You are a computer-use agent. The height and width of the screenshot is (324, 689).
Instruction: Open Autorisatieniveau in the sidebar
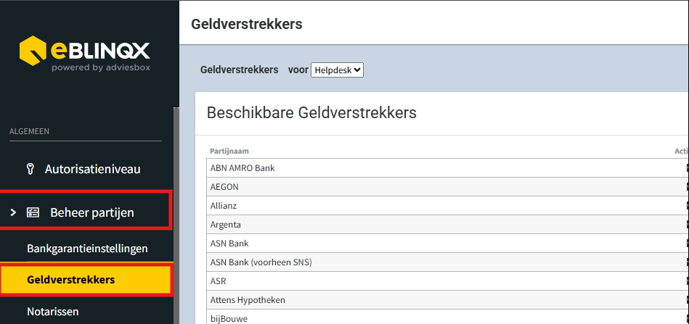pos(92,169)
